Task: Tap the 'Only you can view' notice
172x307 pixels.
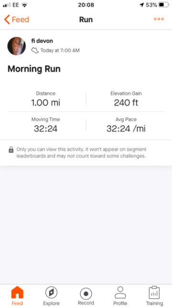Action: point(81,153)
